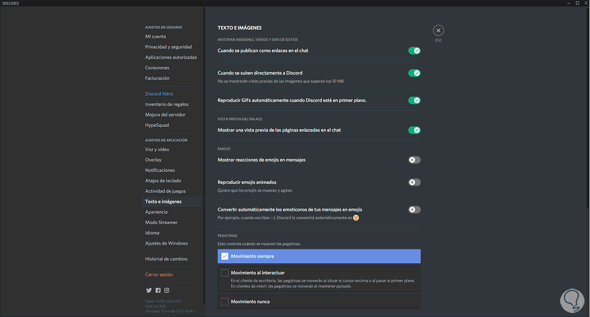Open 'Mi cuenta' settings section
The height and width of the screenshot is (317, 590).
pyautogui.click(x=155, y=36)
